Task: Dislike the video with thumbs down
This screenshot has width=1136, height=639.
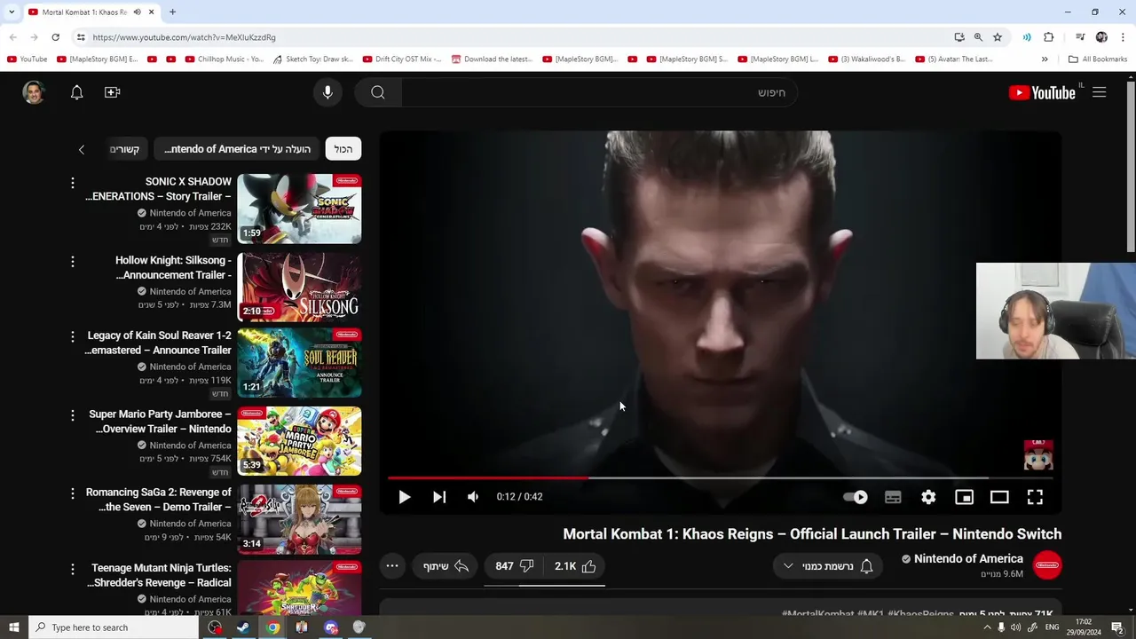Action: coord(514,566)
